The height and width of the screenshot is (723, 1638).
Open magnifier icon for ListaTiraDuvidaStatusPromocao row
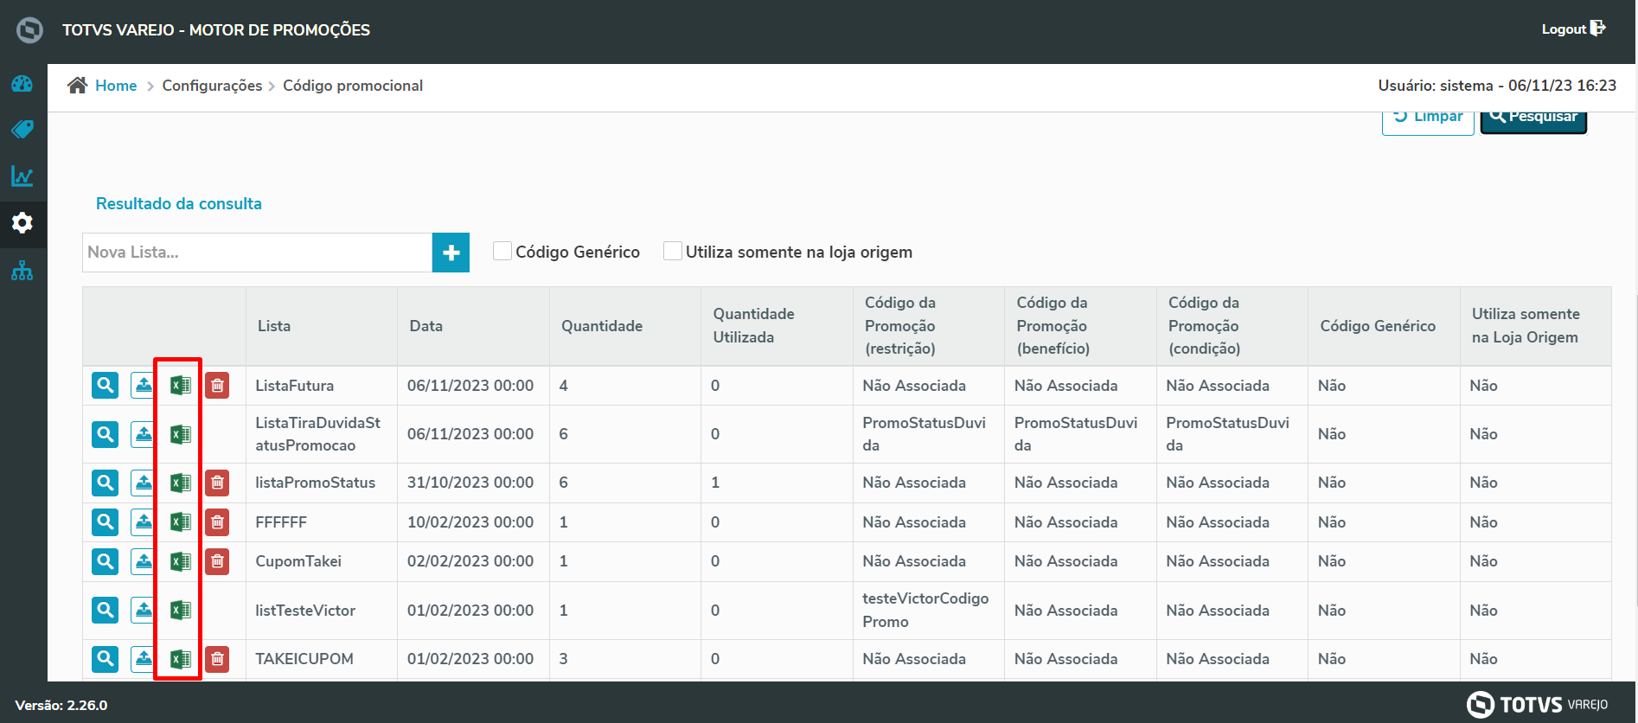(105, 434)
